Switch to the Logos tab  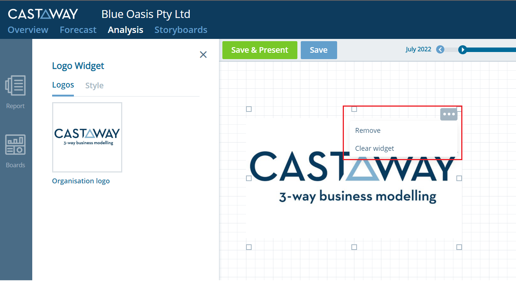63,85
